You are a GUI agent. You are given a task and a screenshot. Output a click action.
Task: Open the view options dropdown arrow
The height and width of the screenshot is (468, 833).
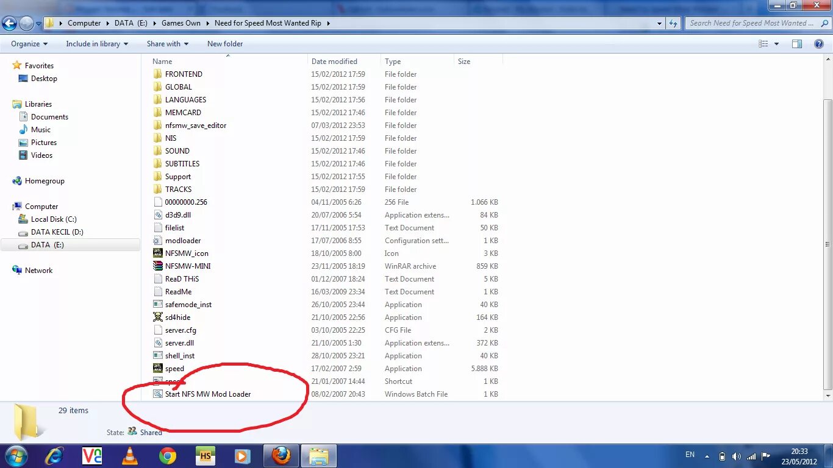click(x=776, y=44)
